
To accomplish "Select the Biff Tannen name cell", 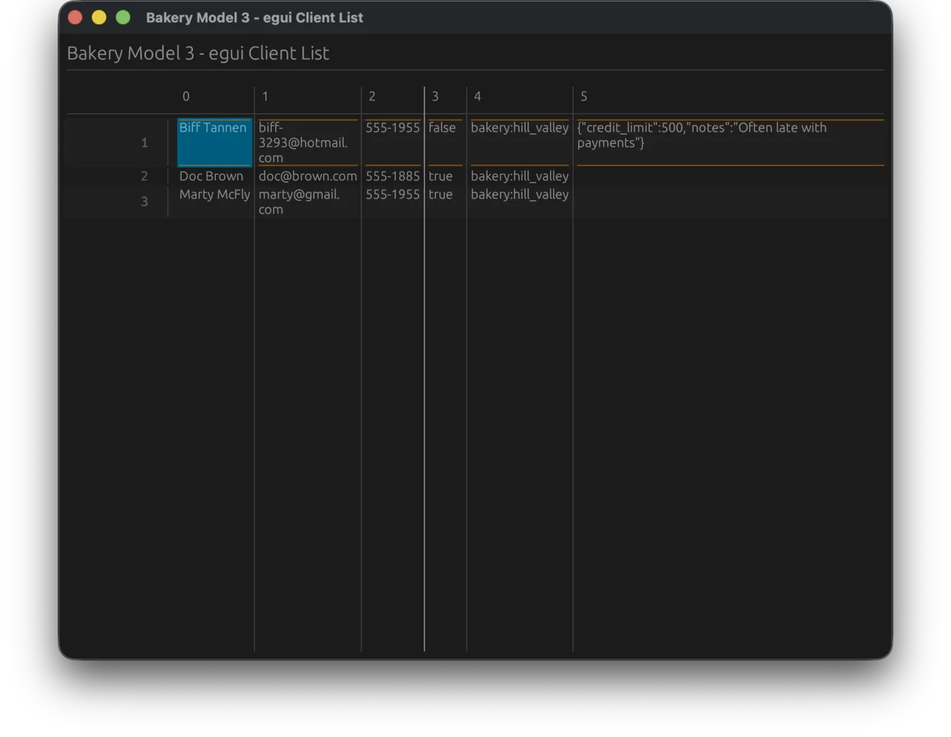I will tap(214, 143).
